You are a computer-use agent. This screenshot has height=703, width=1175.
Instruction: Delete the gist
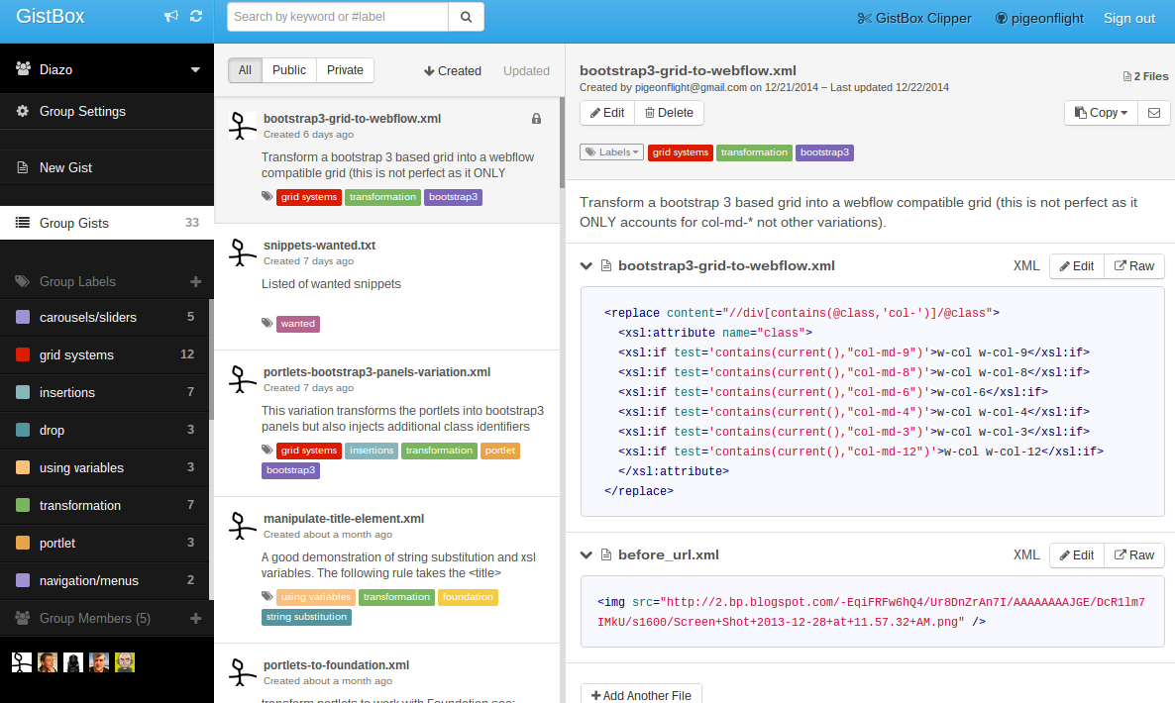pyautogui.click(x=669, y=113)
